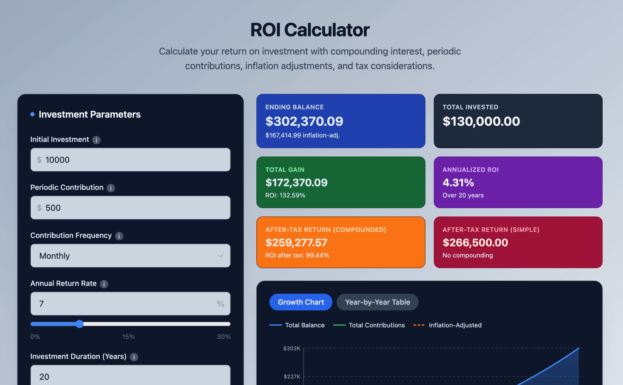Click the Investment Duration info icon
Image resolution: width=623 pixels, height=385 pixels.
point(134,357)
